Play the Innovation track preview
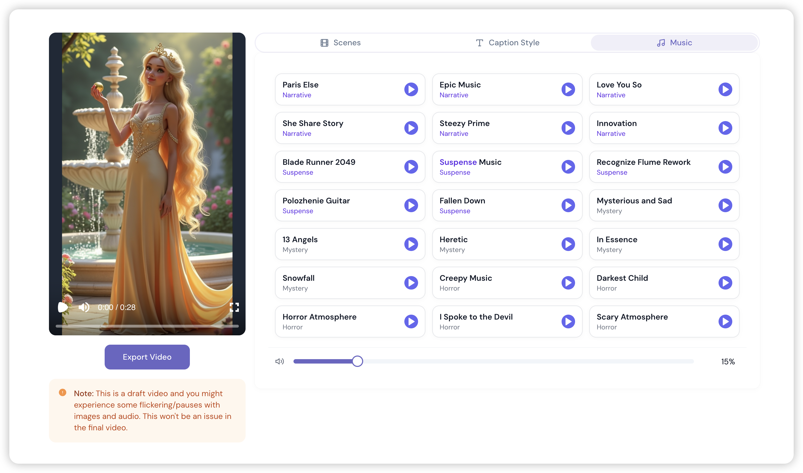 point(725,128)
